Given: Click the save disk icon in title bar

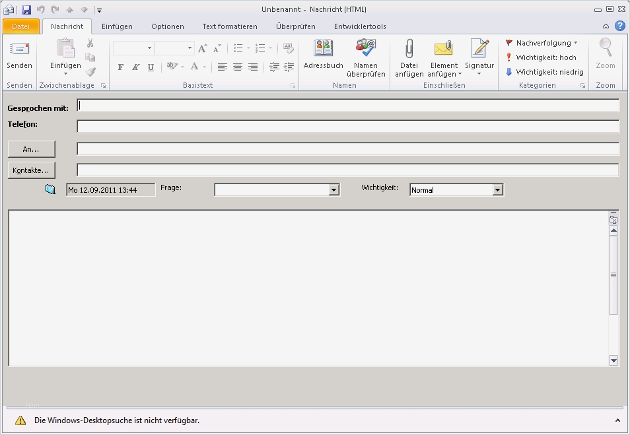Looking at the screenshot, I should [26, 9].
